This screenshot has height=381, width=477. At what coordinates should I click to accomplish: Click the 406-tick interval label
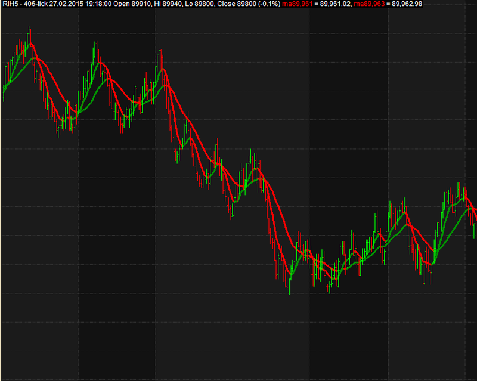(35, 4)
